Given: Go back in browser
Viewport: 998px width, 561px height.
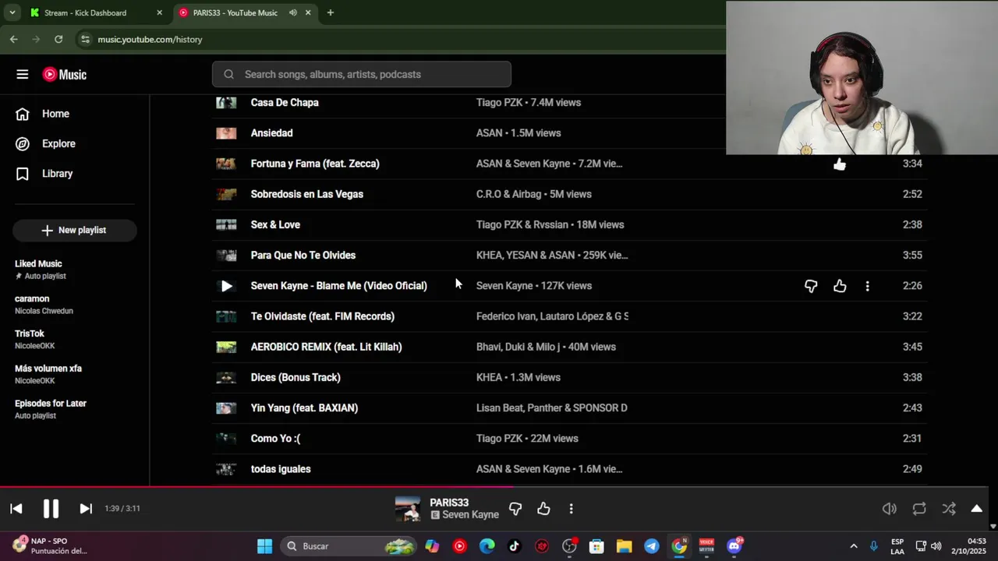Looking at the screenshot, I should [x=14, y=39].
